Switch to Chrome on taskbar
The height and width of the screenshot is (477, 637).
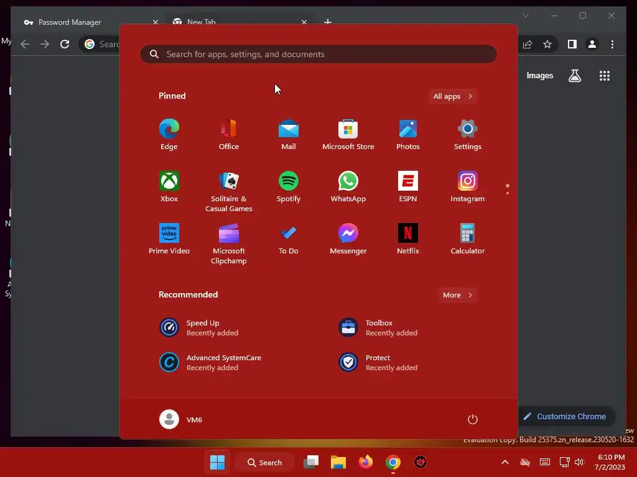click(x=393, y=462)
